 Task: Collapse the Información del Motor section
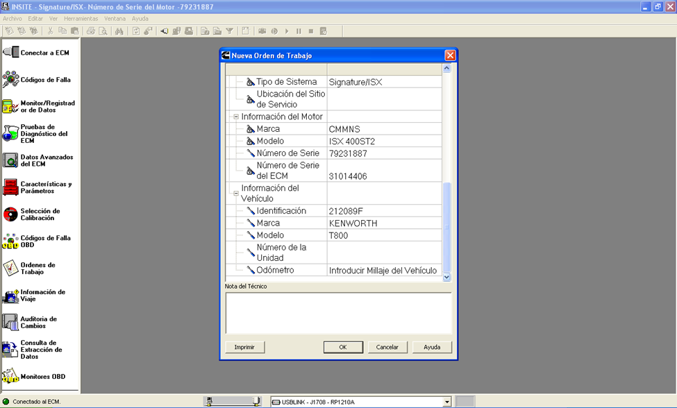pyautogui.click(x=236, y=117)
